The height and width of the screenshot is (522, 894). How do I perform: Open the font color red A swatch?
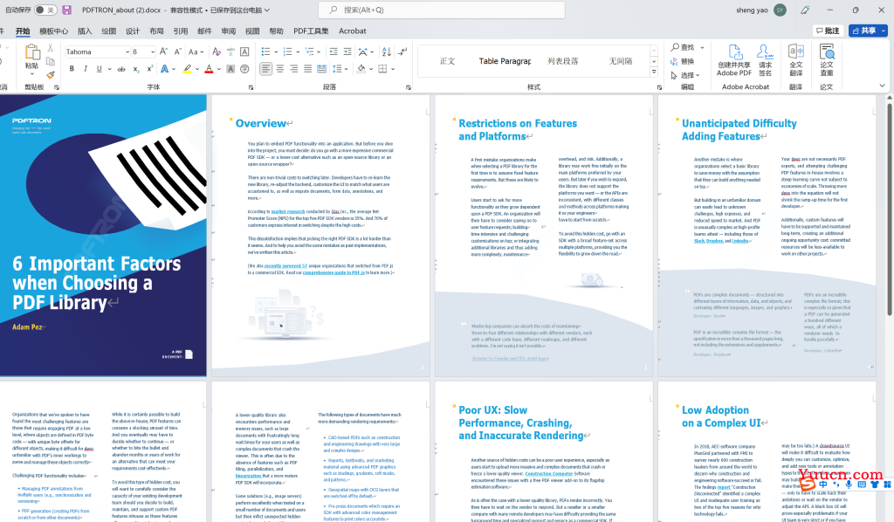(209, 69)
